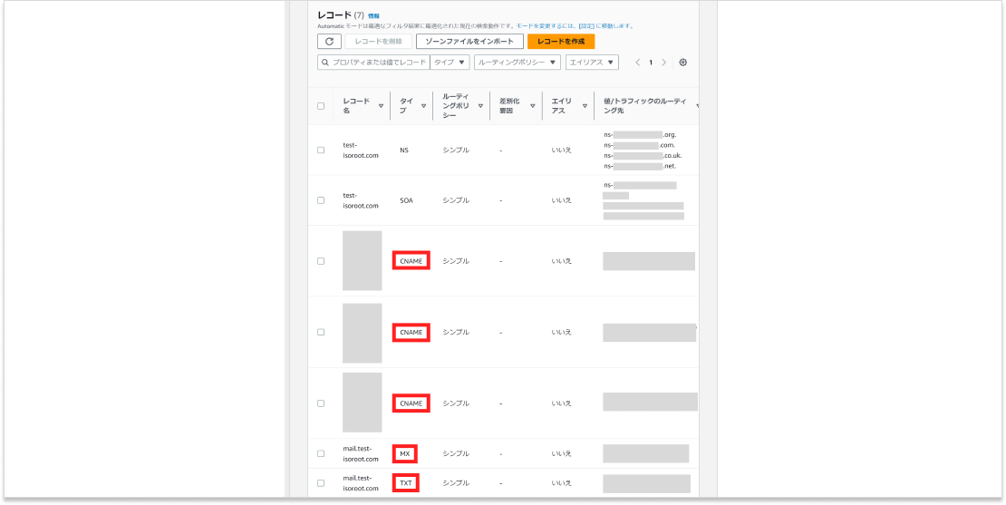The height and width of the screenshot is (505, 1006).
Task: Click the レコードを作成 button
Action: pyautogui.click(x=560, y=42)
